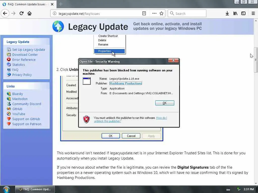Open the Windows Start orb
This screenshot has height=193, width=258.
pyautogui.click(x=6, y=189)
